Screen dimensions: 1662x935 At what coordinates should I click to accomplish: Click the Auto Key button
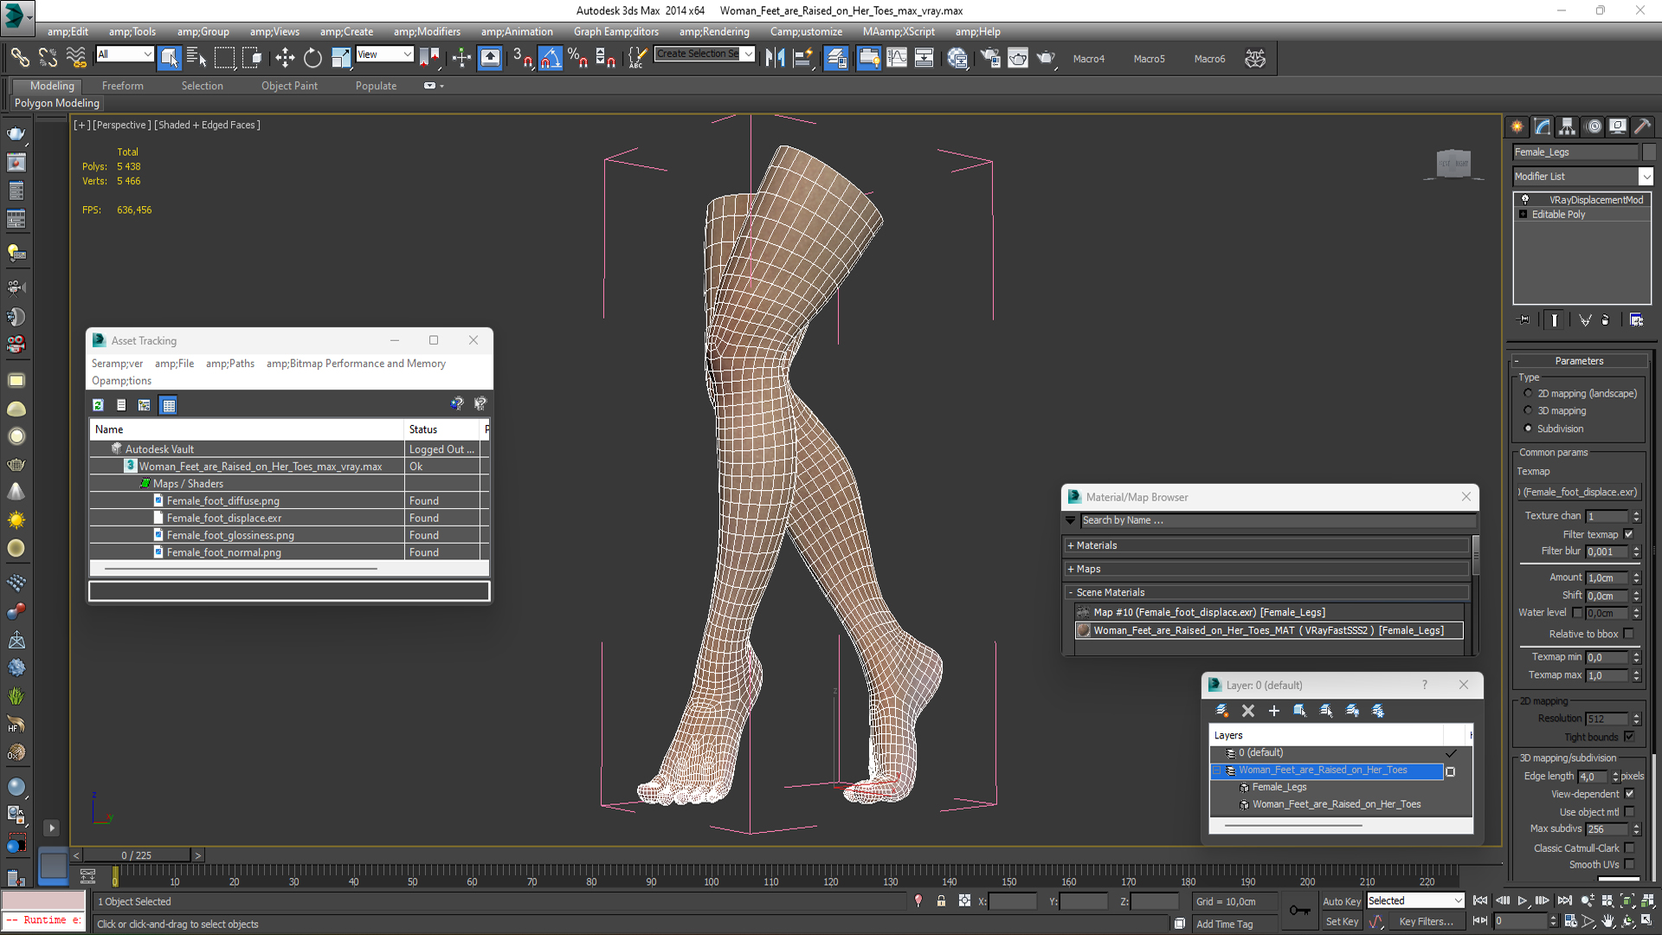(x=1341, y=901)
